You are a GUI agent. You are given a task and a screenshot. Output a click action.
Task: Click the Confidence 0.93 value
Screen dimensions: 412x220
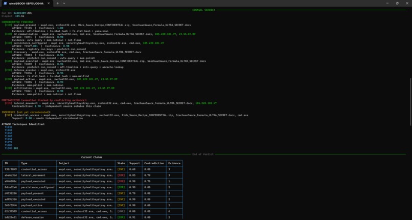click(60, 82)
